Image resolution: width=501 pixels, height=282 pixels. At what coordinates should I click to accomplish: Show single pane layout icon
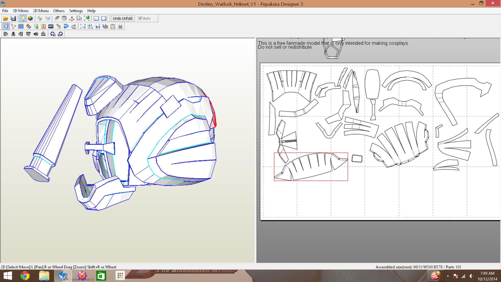pyautogui.click(x=104, y=18)
